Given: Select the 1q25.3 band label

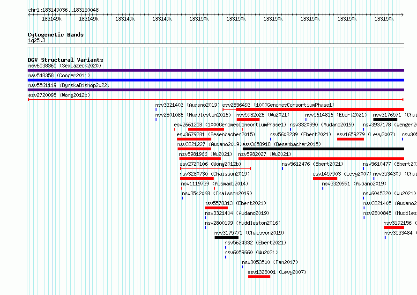Looking at the screenshot, I should (x=37, y=40).
